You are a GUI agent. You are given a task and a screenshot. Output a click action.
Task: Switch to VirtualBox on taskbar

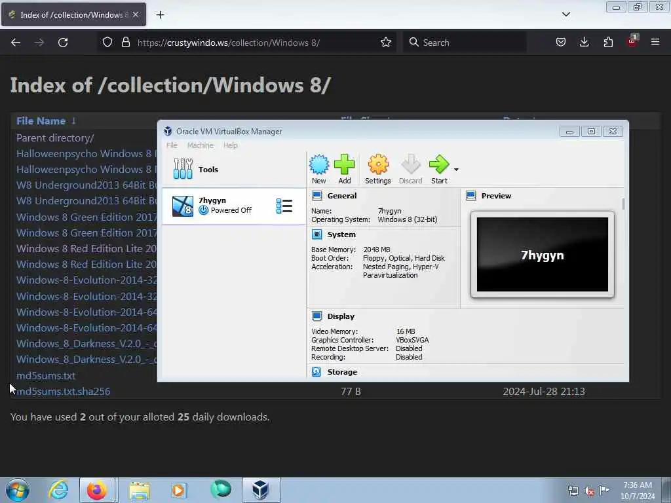(261, 490)
